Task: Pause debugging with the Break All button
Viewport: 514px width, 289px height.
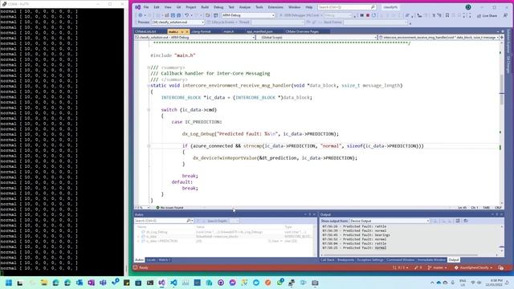Action: (x=362, y=15)
